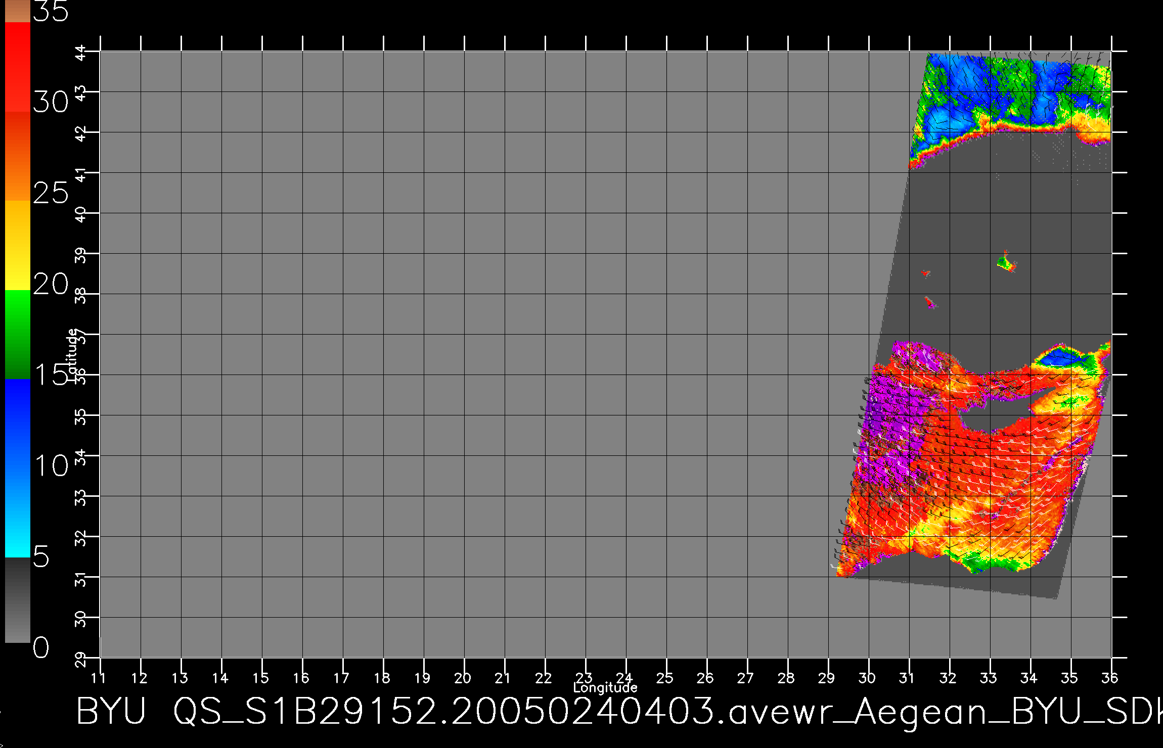Click the colorbar label 25
This screenshot has width=1163, height=748.
coord(51,193)
